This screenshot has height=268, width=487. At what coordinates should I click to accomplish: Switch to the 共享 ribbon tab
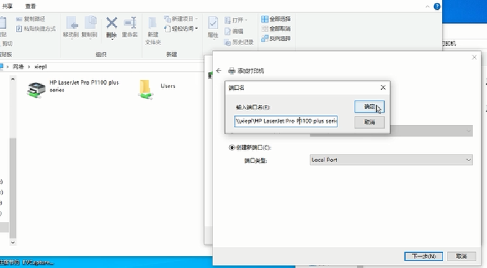[x=7, y=5]
